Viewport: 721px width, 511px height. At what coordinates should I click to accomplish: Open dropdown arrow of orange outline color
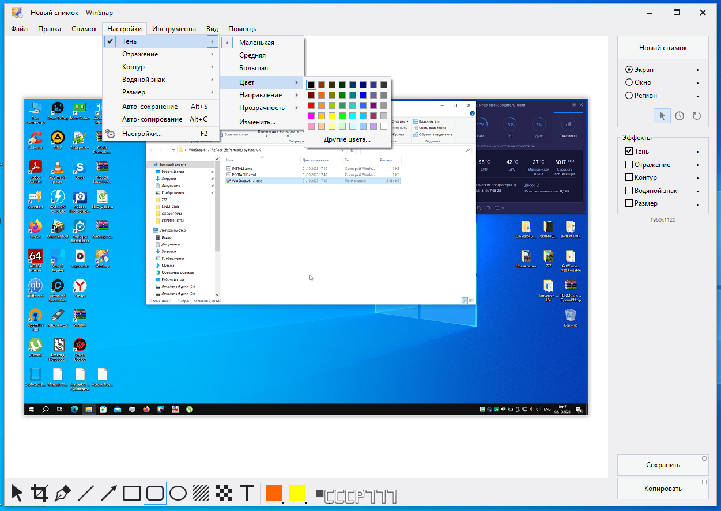283,502
